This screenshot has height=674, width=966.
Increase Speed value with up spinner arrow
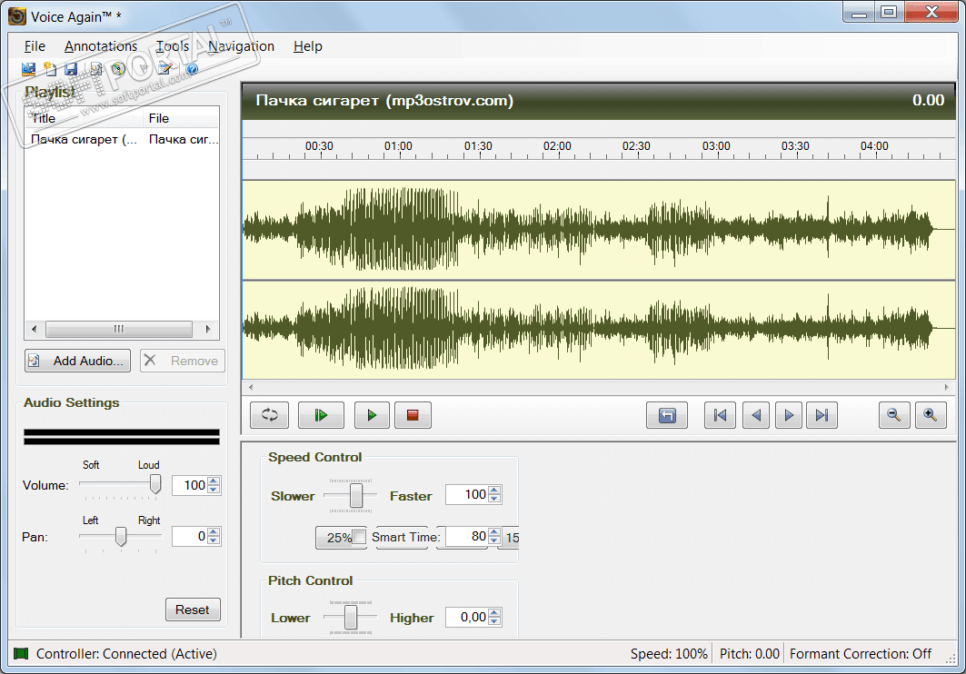[494, 490]
